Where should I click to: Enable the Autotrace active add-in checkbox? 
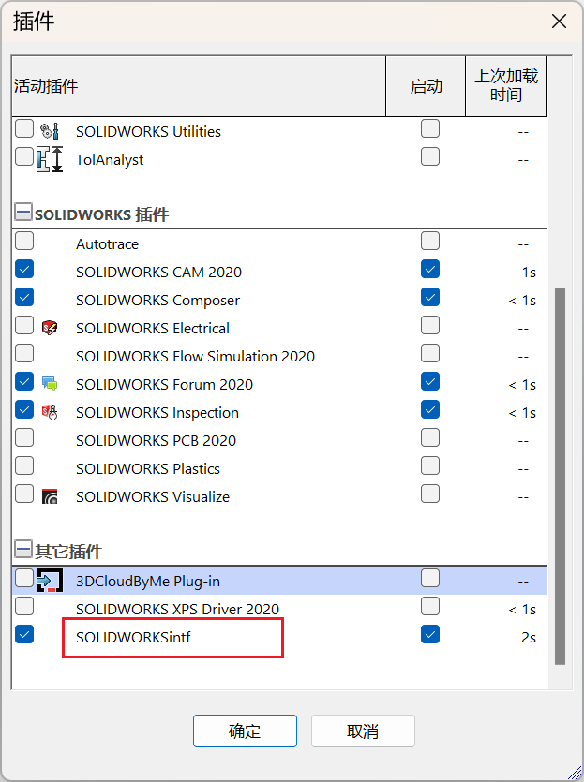pyautogui.click(x=24, y=241)
